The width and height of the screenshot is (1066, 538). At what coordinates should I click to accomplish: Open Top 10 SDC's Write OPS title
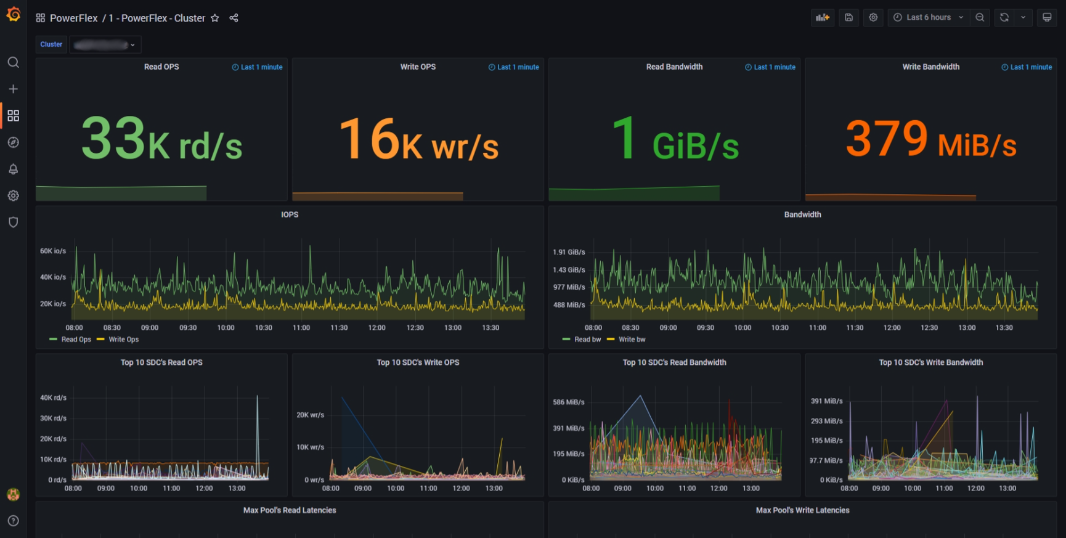418,362
